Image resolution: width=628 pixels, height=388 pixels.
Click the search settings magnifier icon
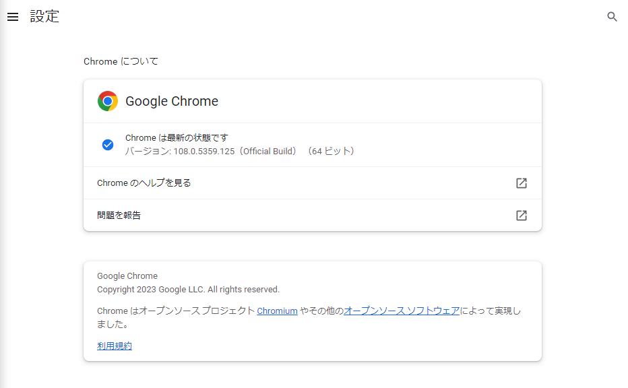click(x=612, y=17)
